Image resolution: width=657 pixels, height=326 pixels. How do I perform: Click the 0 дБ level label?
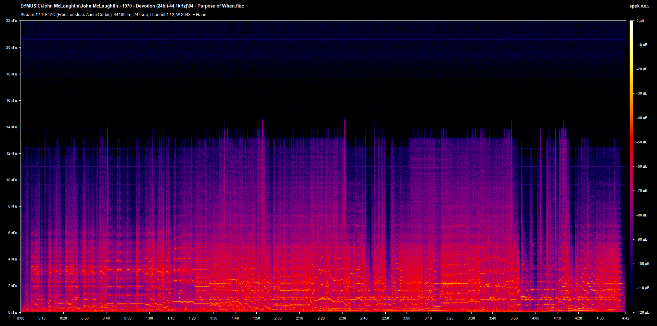point(640,21)
